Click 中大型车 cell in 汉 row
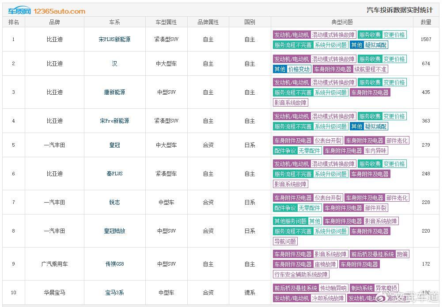This screenshot has height=307, width=443. (167, 64)
